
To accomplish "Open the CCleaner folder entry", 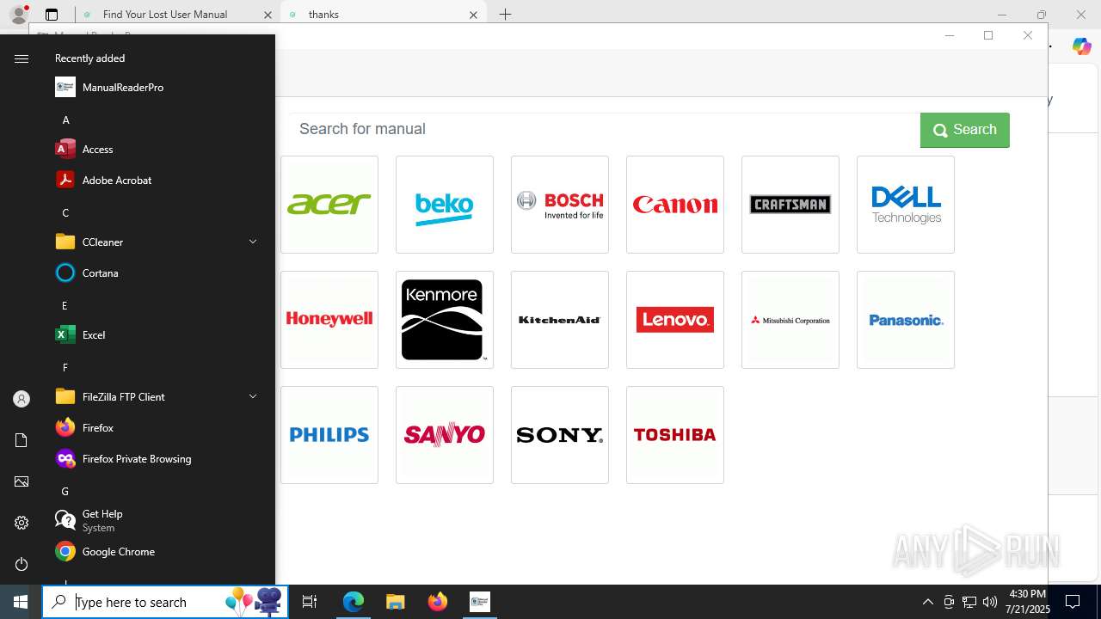I will pos(158,242).
